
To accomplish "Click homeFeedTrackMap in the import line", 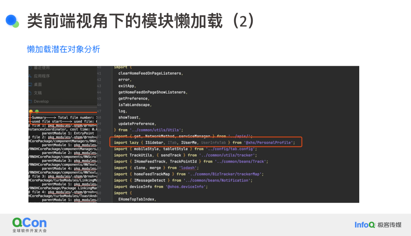I will [152, 174].
